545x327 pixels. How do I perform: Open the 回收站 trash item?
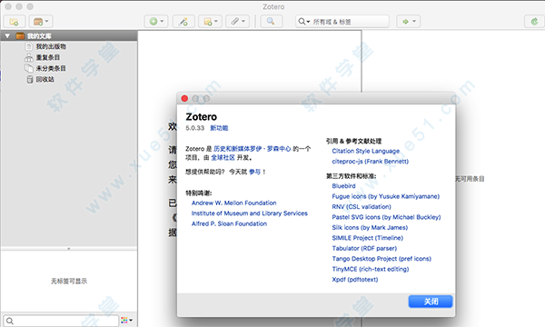45,79
